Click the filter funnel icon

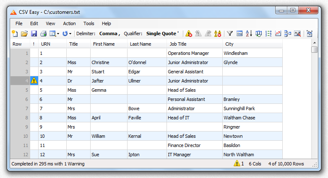pos(230,34)
